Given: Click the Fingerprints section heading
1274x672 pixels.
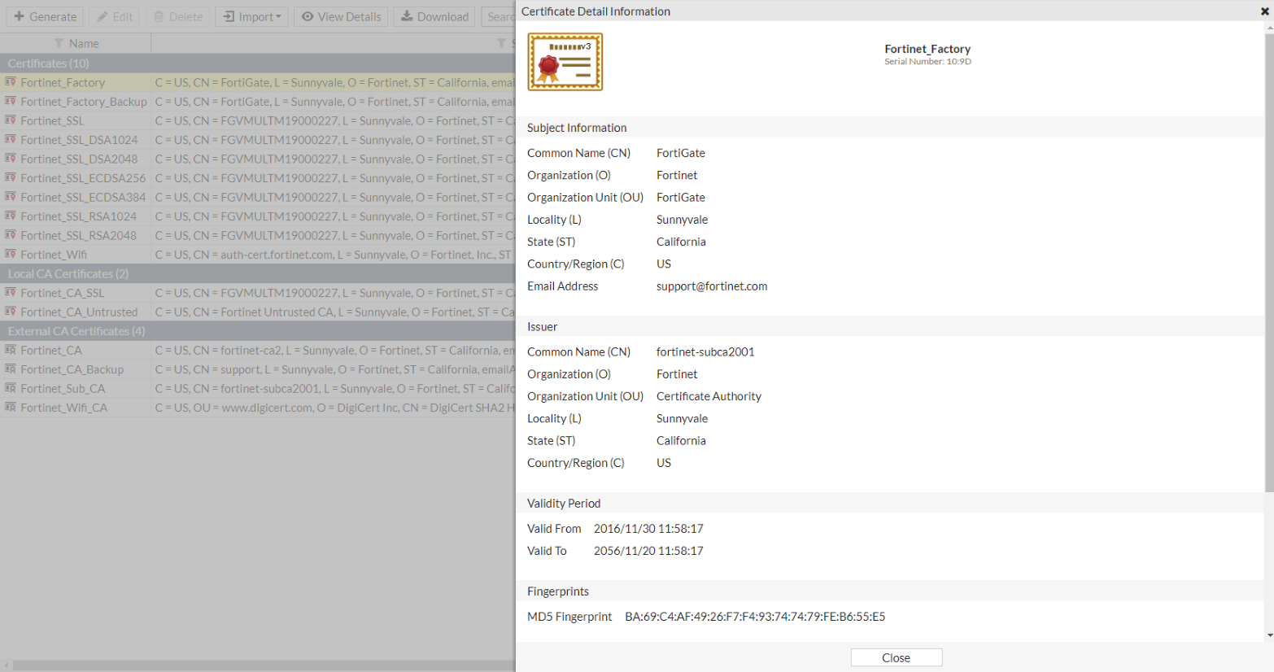Looking at the screenshot, I should [558, 591].
